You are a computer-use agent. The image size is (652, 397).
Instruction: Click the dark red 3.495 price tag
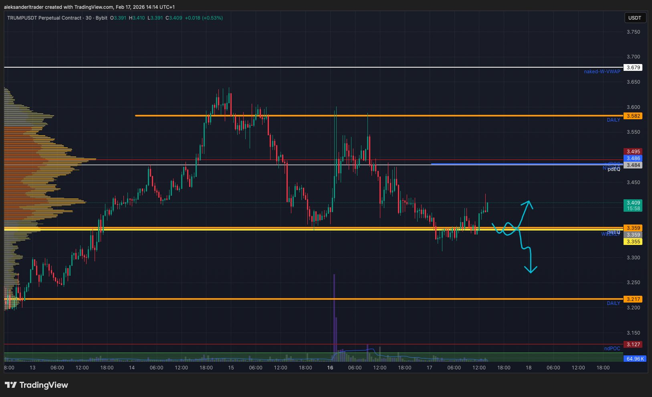(633, 152)
